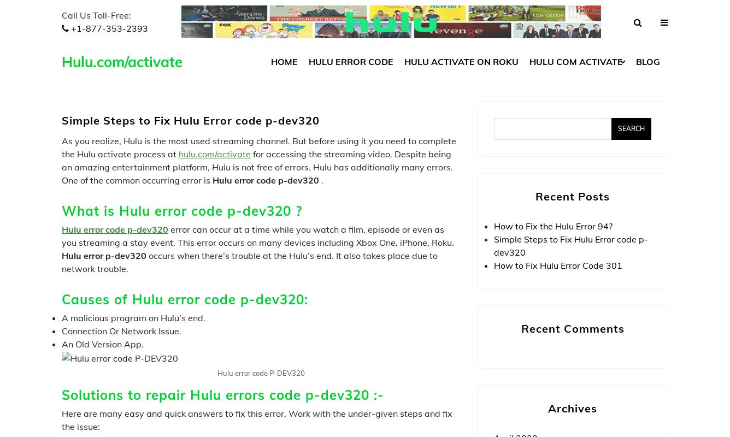This screenshot has height=437, width=730.
Task: Click into the sidebar search field
Action: point(552,129)
